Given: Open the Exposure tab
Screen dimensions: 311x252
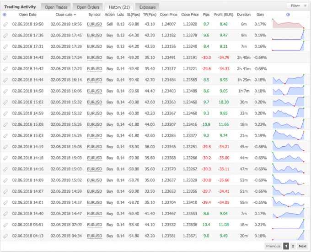Looking at the screenshot, I should point(147,7).
